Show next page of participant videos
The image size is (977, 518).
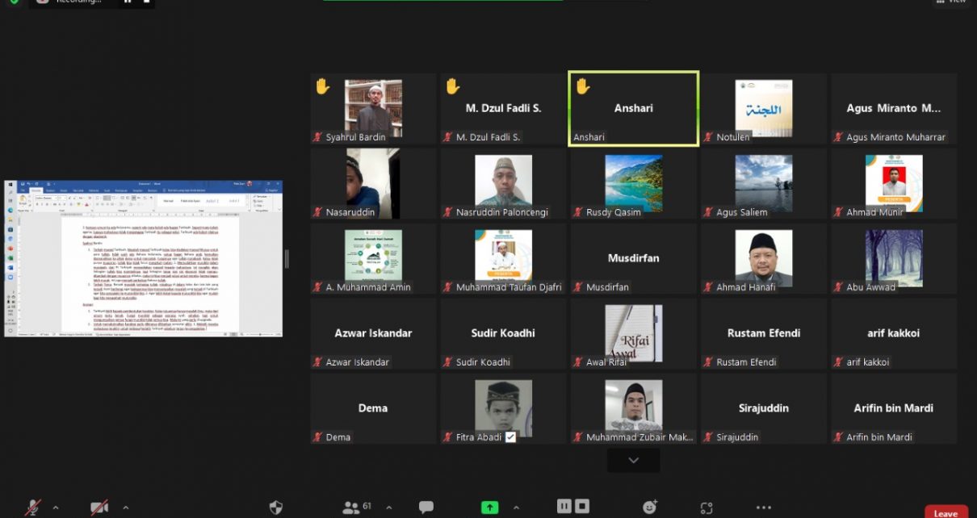pyautogui.click(x=633, y=460)
